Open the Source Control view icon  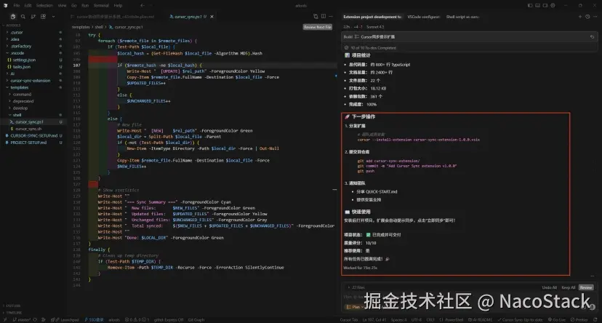[x=33, y=17]
